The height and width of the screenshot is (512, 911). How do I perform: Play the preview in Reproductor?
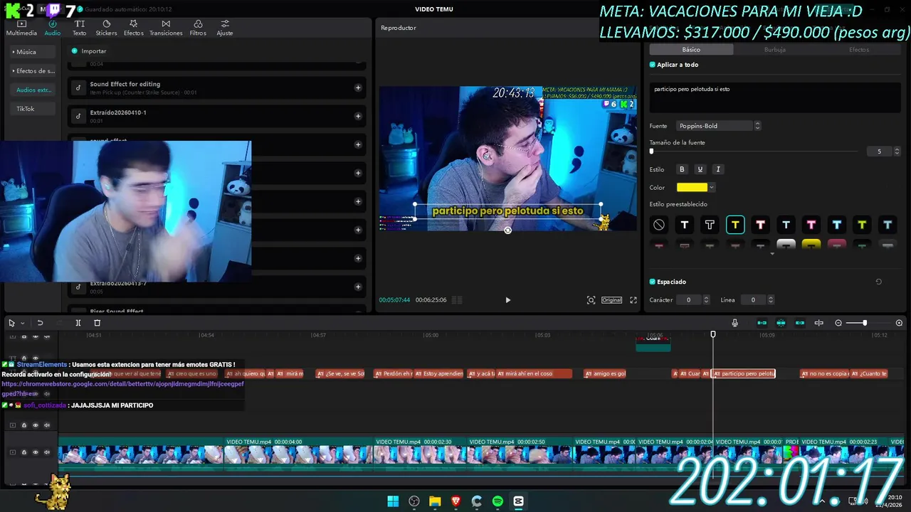click(507, 300)
